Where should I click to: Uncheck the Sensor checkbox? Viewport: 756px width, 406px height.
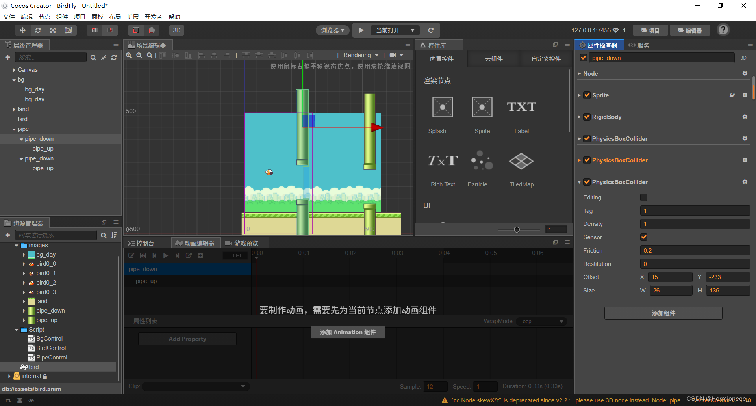click(x=644, y=237)
